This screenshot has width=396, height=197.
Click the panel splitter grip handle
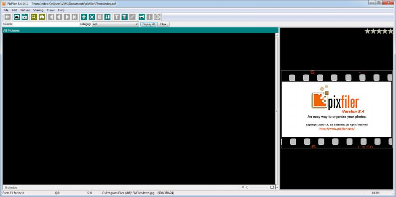coord(277,111)
